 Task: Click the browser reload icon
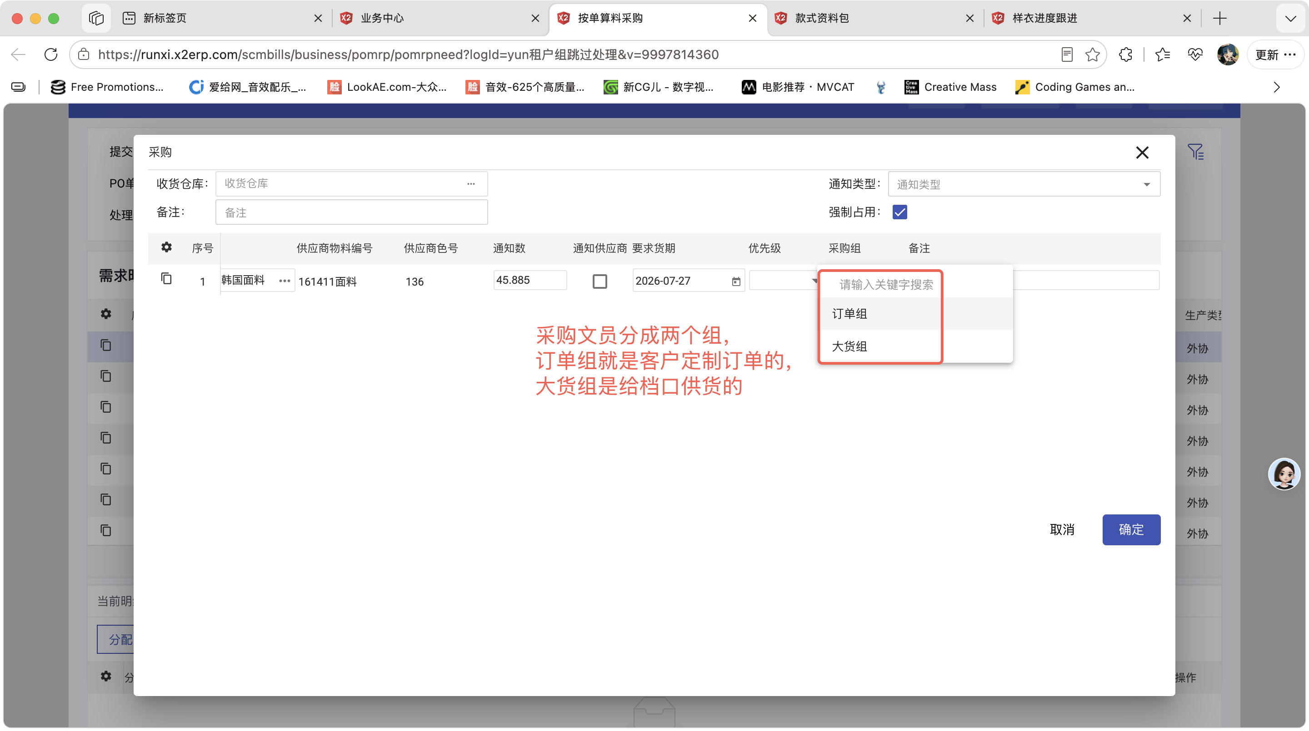[51, 54]
